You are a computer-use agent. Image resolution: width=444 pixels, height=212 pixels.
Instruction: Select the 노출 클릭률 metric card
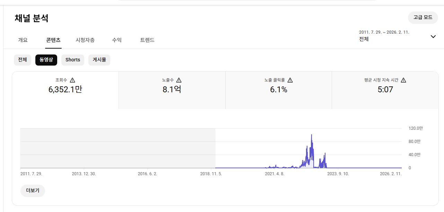[278, 90]
